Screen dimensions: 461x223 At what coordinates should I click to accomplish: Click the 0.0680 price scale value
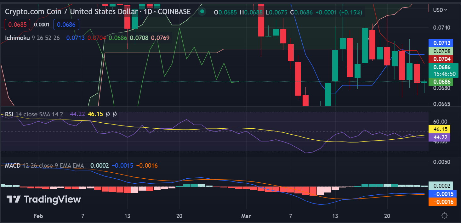tap(442, 88)
